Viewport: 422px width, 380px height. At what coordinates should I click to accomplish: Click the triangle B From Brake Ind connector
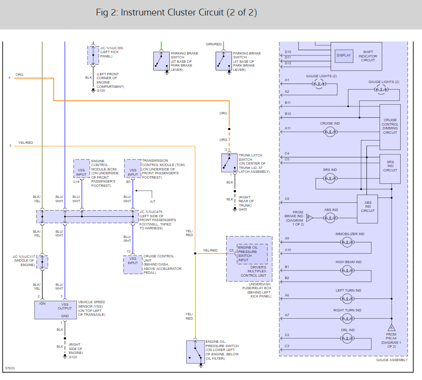coord(309,218)
